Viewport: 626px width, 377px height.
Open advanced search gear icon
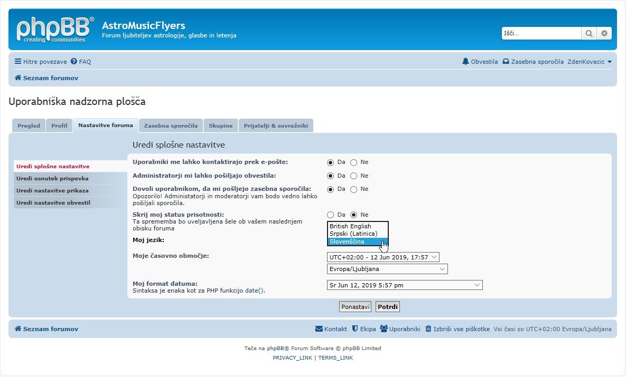pyautogui.click(x=604, y=33)
